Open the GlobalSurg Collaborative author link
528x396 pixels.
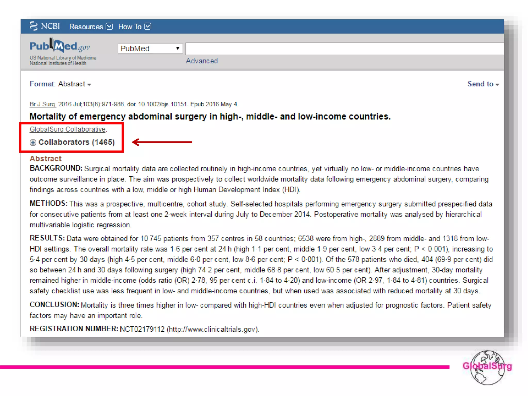67,129
